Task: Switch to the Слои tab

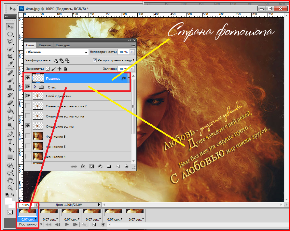Action: tap(30, 45)
